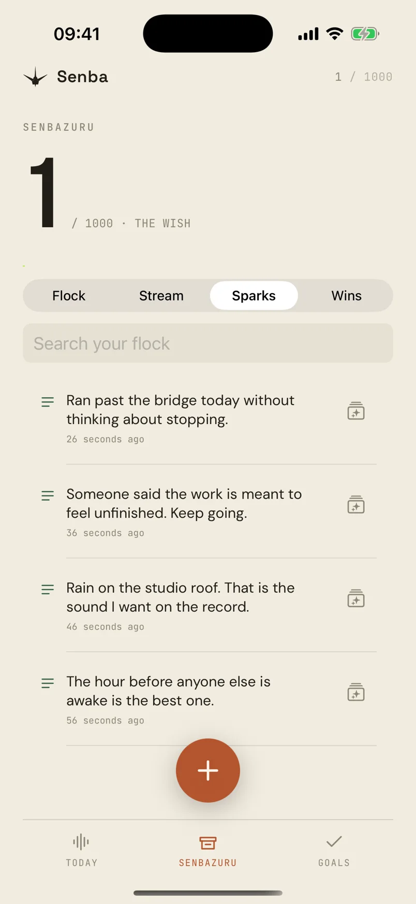Select the Wins segment
This screenshot has width=416, height=904.
(347, 296)
